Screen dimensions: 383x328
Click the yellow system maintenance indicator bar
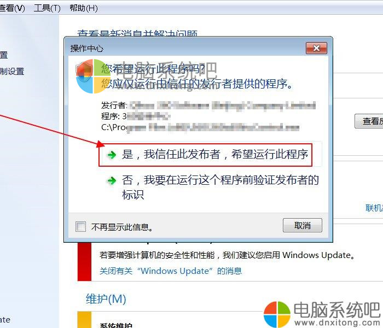pos(84,320)
